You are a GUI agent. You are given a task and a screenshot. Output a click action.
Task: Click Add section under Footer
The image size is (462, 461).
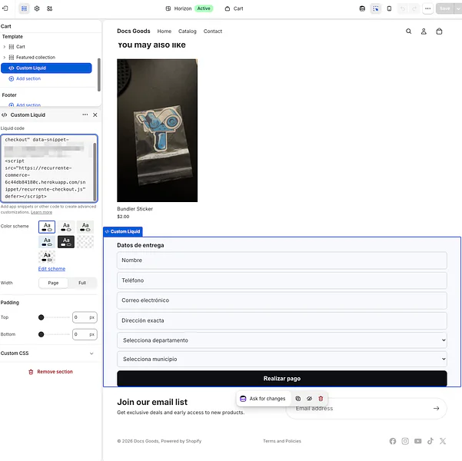point(25,104)
